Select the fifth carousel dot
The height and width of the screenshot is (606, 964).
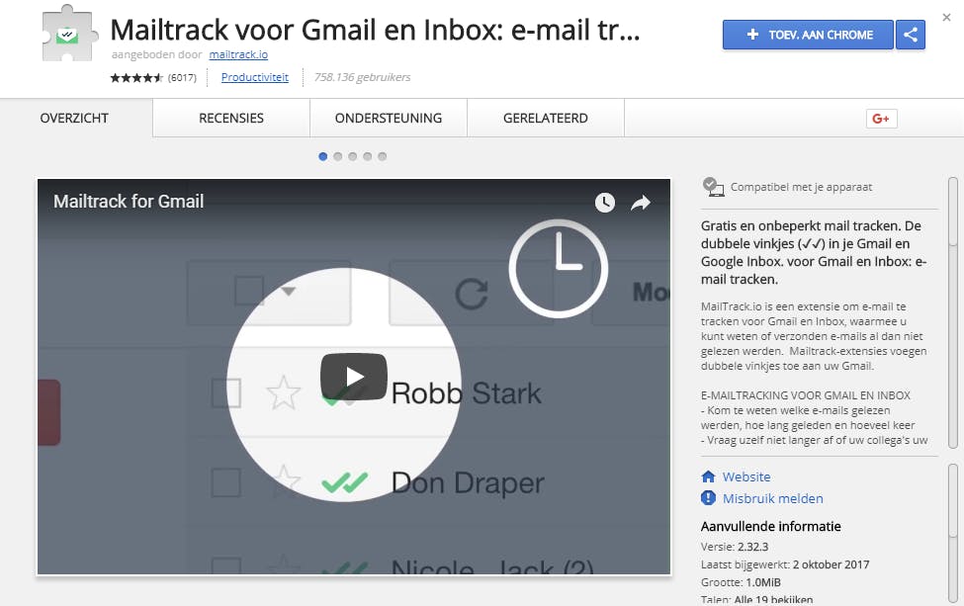pos(382,157)
